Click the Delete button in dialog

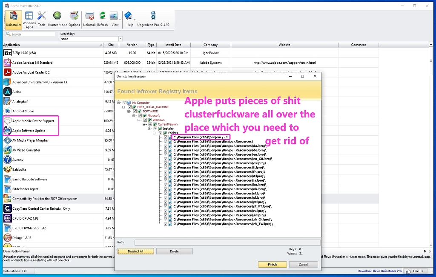pos(174,251)
